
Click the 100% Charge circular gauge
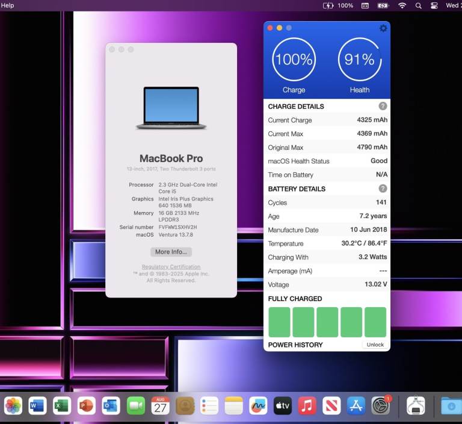pos(294,60)
